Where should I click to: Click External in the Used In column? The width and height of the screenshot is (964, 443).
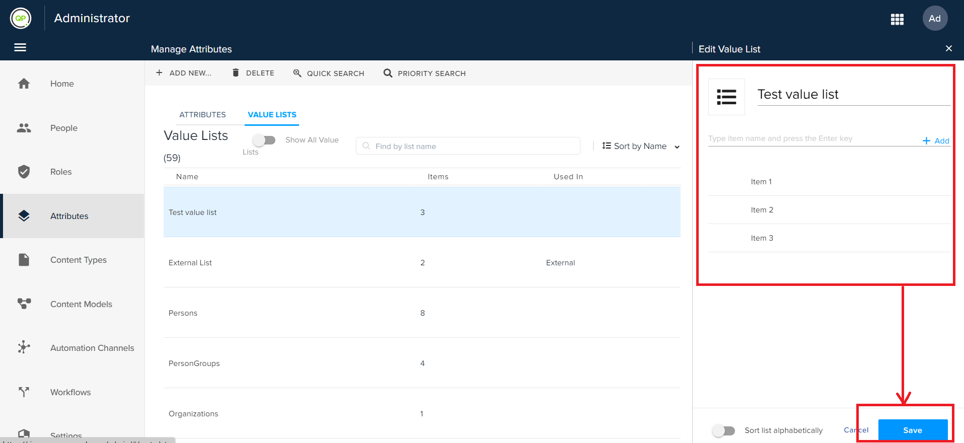click(560, 263)
